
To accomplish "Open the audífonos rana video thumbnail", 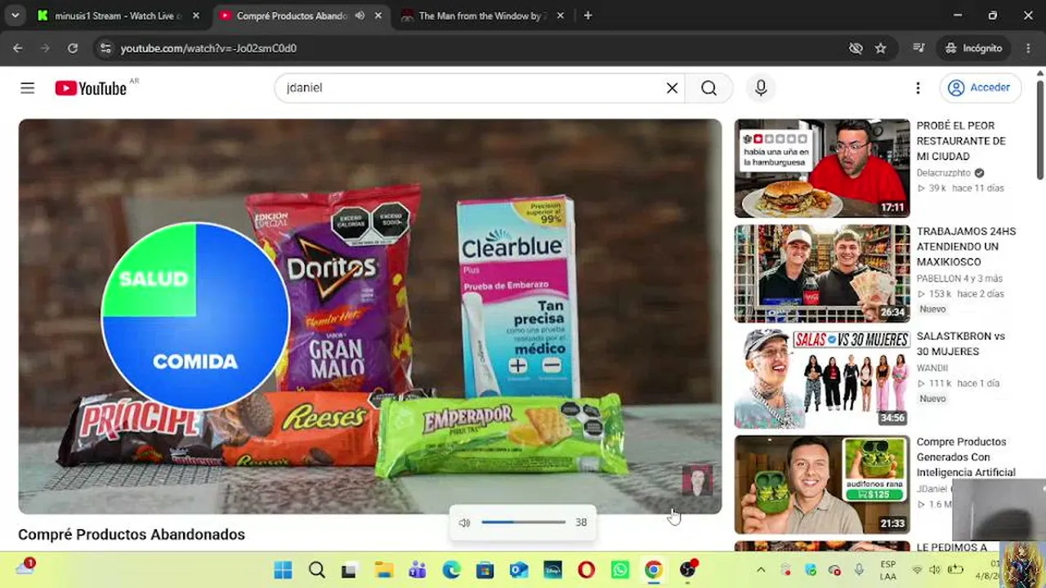I will pos(821,484).
